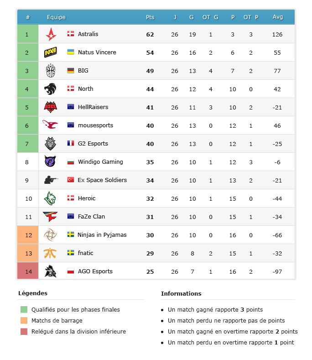The image size is (312, 360).
Task: Click the rank 14 position cell
Action: 28,271
